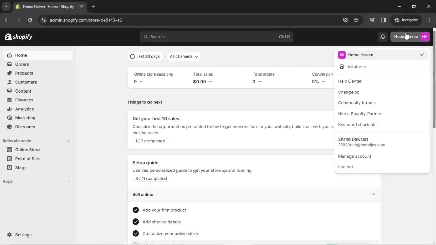
Task: Bookmark this tab with star icon
Action: pos(356,20)
